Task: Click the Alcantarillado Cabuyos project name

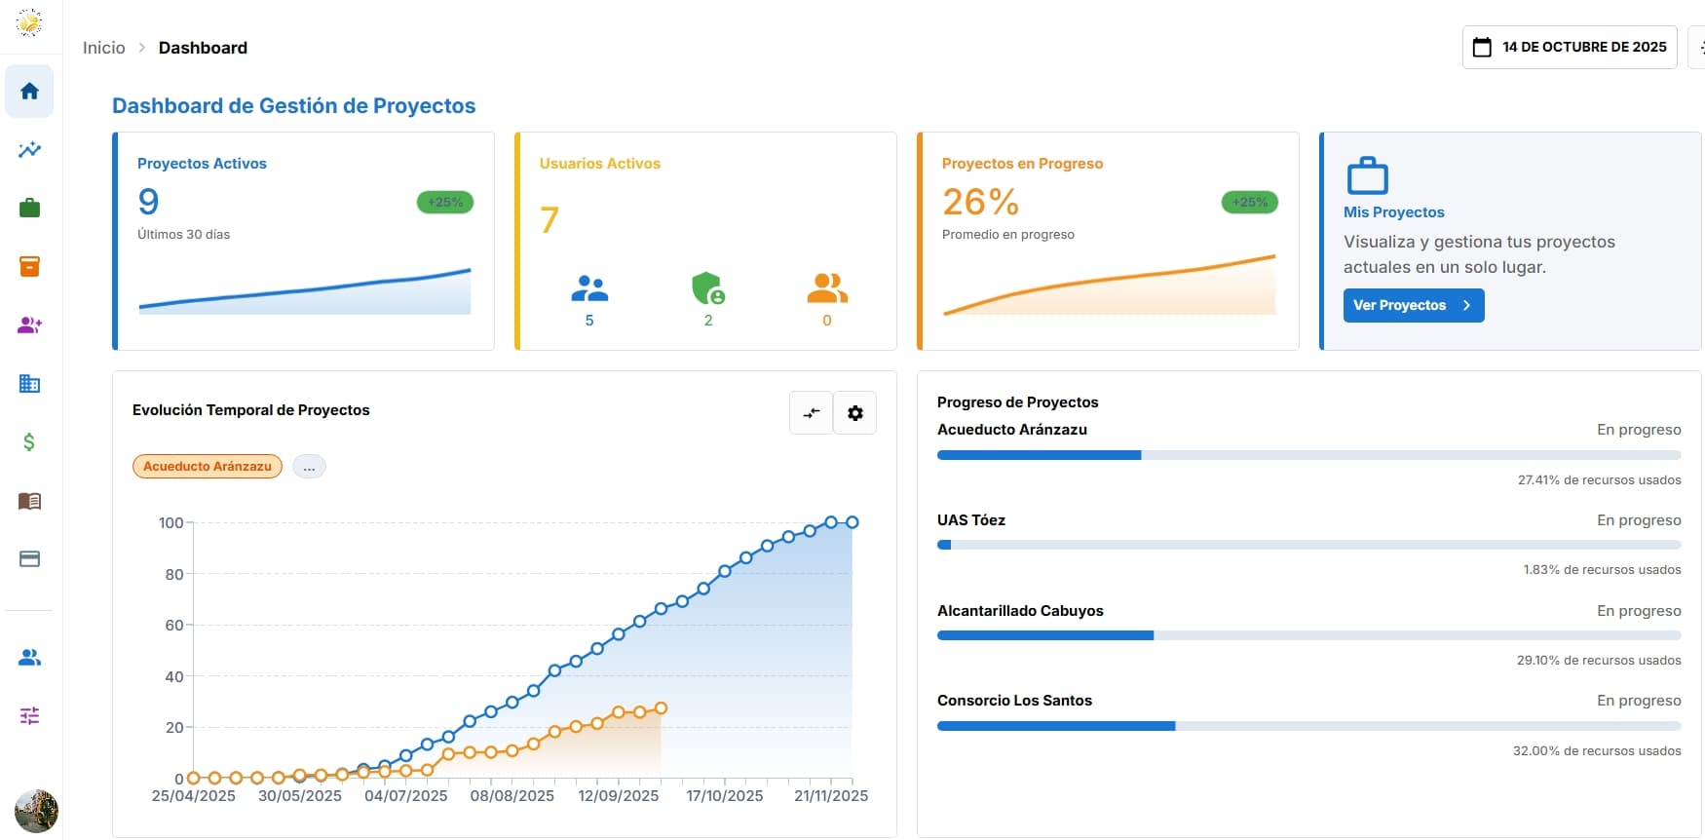Action: 1020,611
